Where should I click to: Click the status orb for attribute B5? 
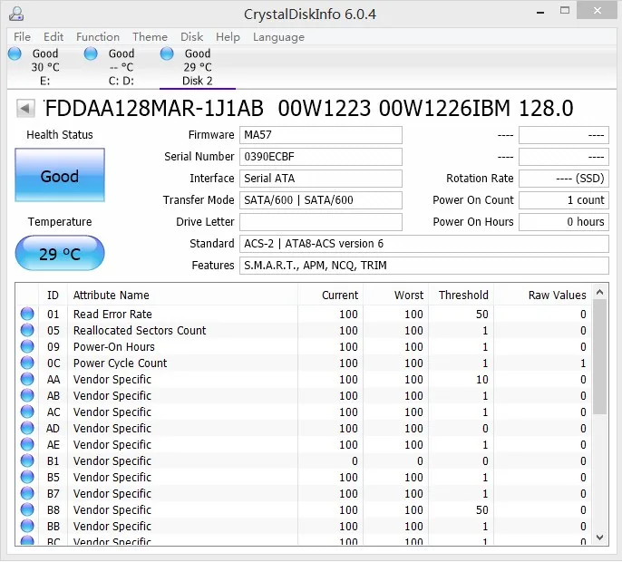click(27, 477)
